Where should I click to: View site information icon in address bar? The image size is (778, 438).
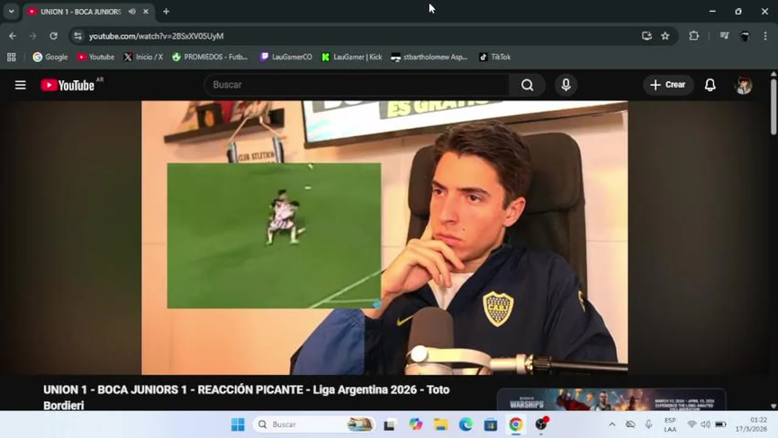point(77,36)
